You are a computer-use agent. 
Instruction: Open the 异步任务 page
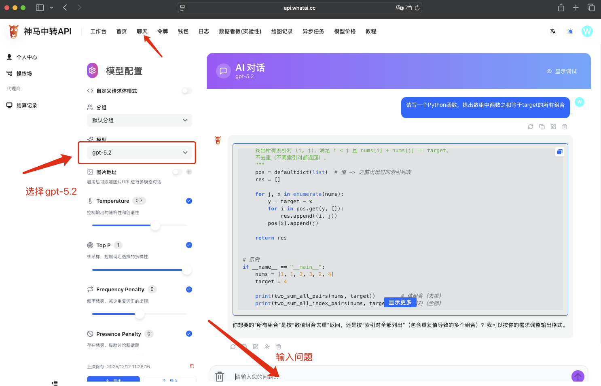click(313, 31)
